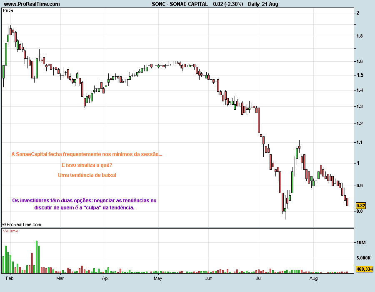Click the www.ProRealTime.com header text
The height and width of the screenshot is (292, 375).
32,4
